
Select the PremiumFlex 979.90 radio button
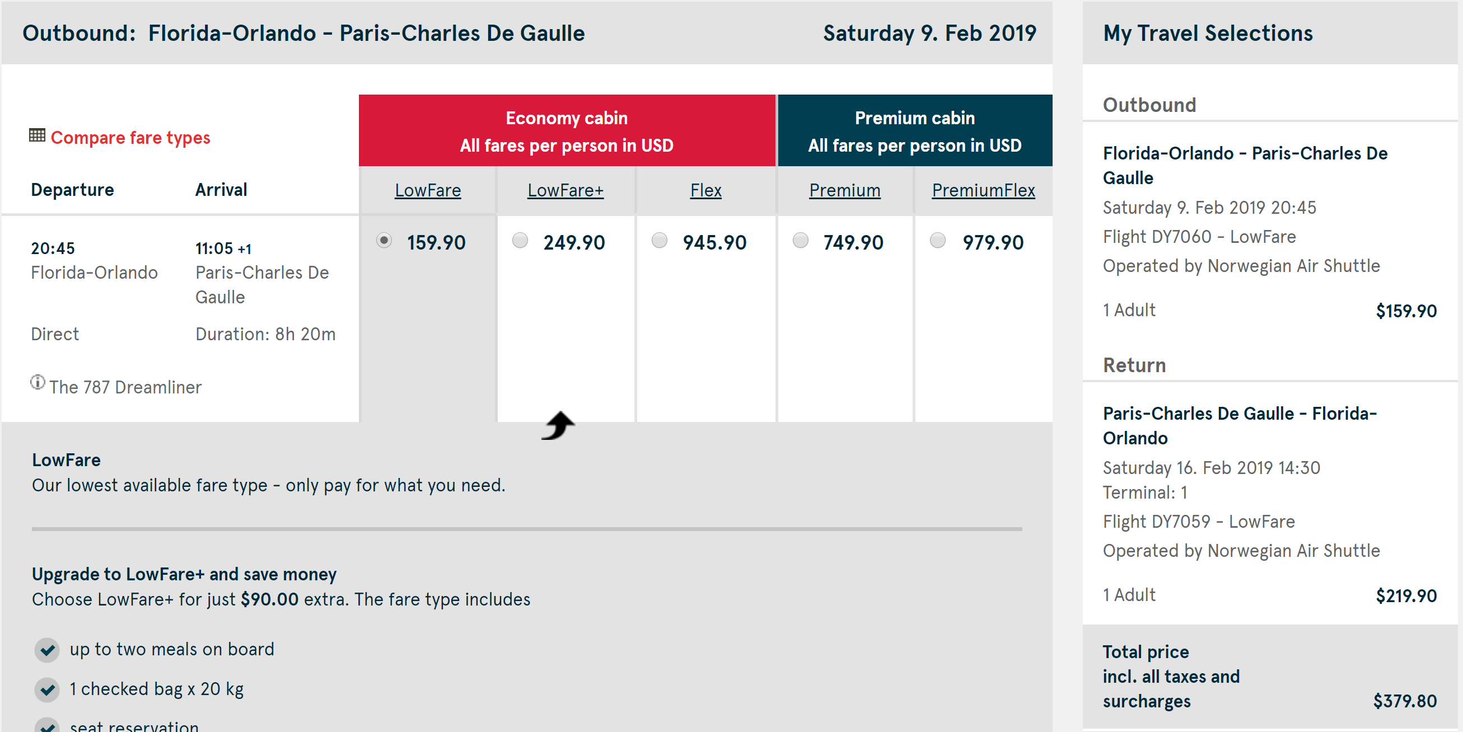coord(938,241)
